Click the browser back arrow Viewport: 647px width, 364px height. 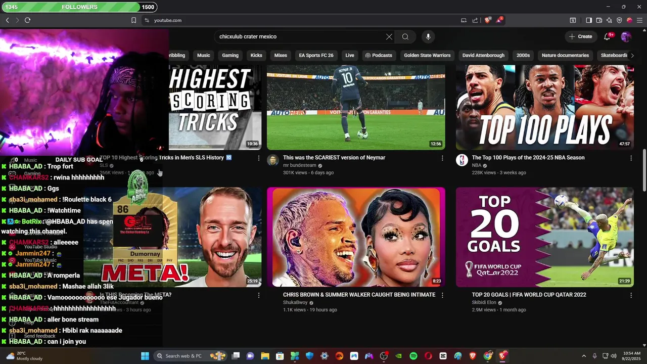pos(8,20)
